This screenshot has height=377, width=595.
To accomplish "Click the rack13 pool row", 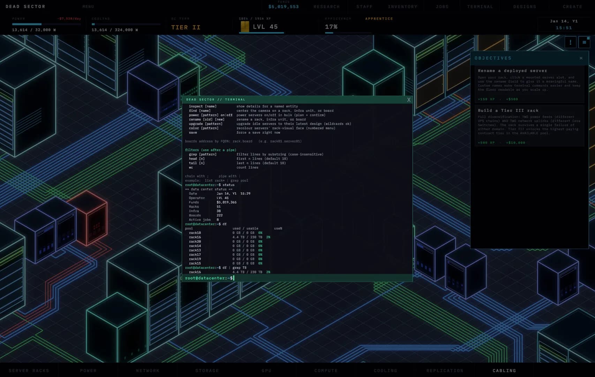I will (226, 250).
